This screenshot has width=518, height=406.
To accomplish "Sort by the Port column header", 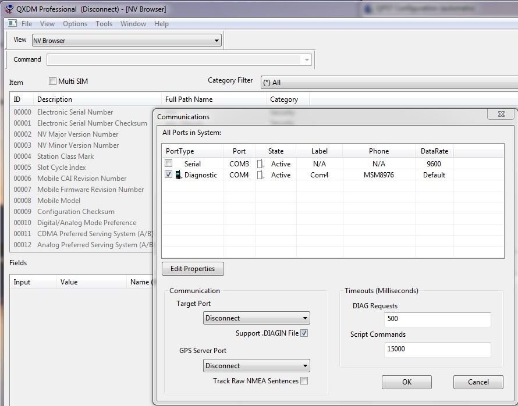I will click(x=239, y=151).
